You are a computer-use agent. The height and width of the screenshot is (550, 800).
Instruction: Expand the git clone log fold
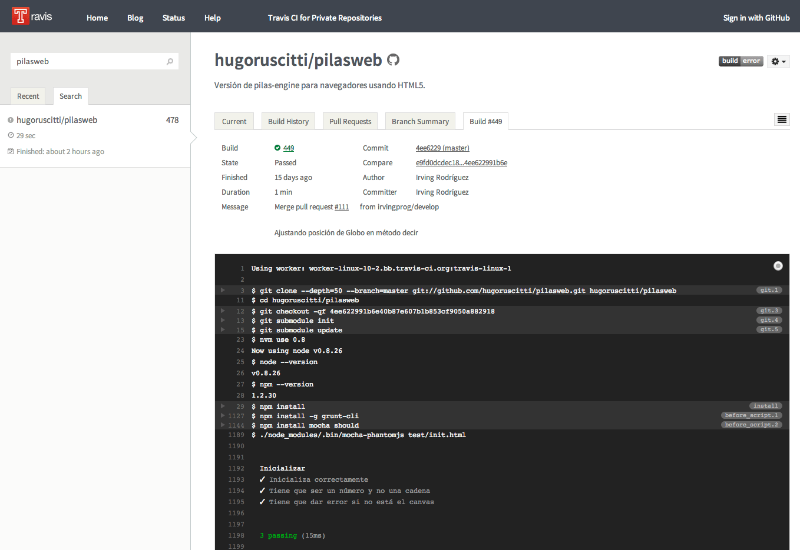[x=223, y=290]
